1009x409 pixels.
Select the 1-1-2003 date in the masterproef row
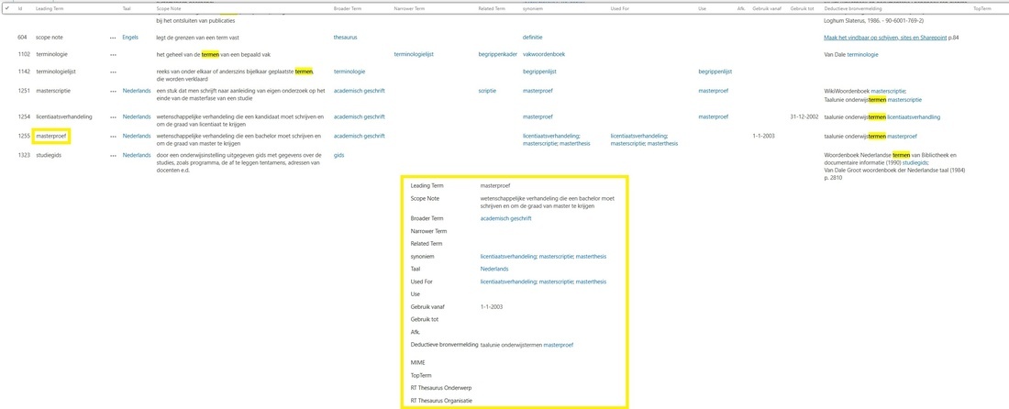(x=762, y=136)
